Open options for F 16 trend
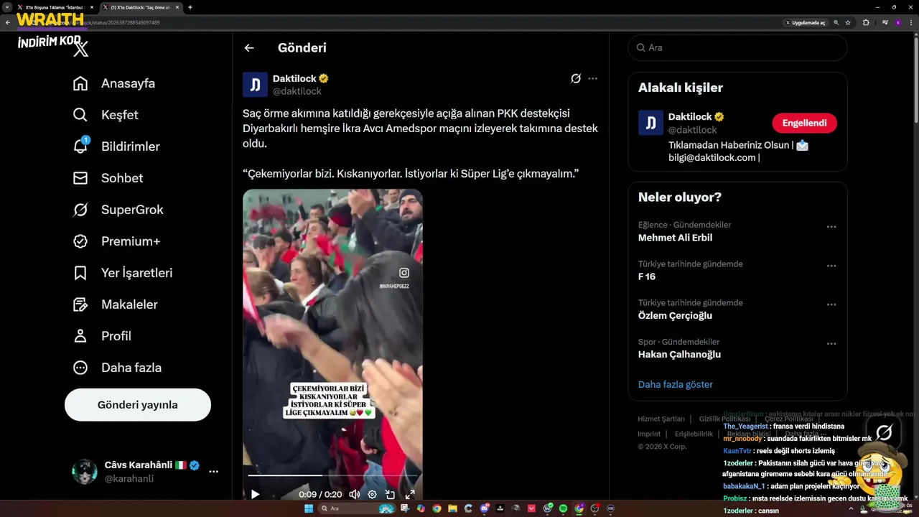 (831, 265)
